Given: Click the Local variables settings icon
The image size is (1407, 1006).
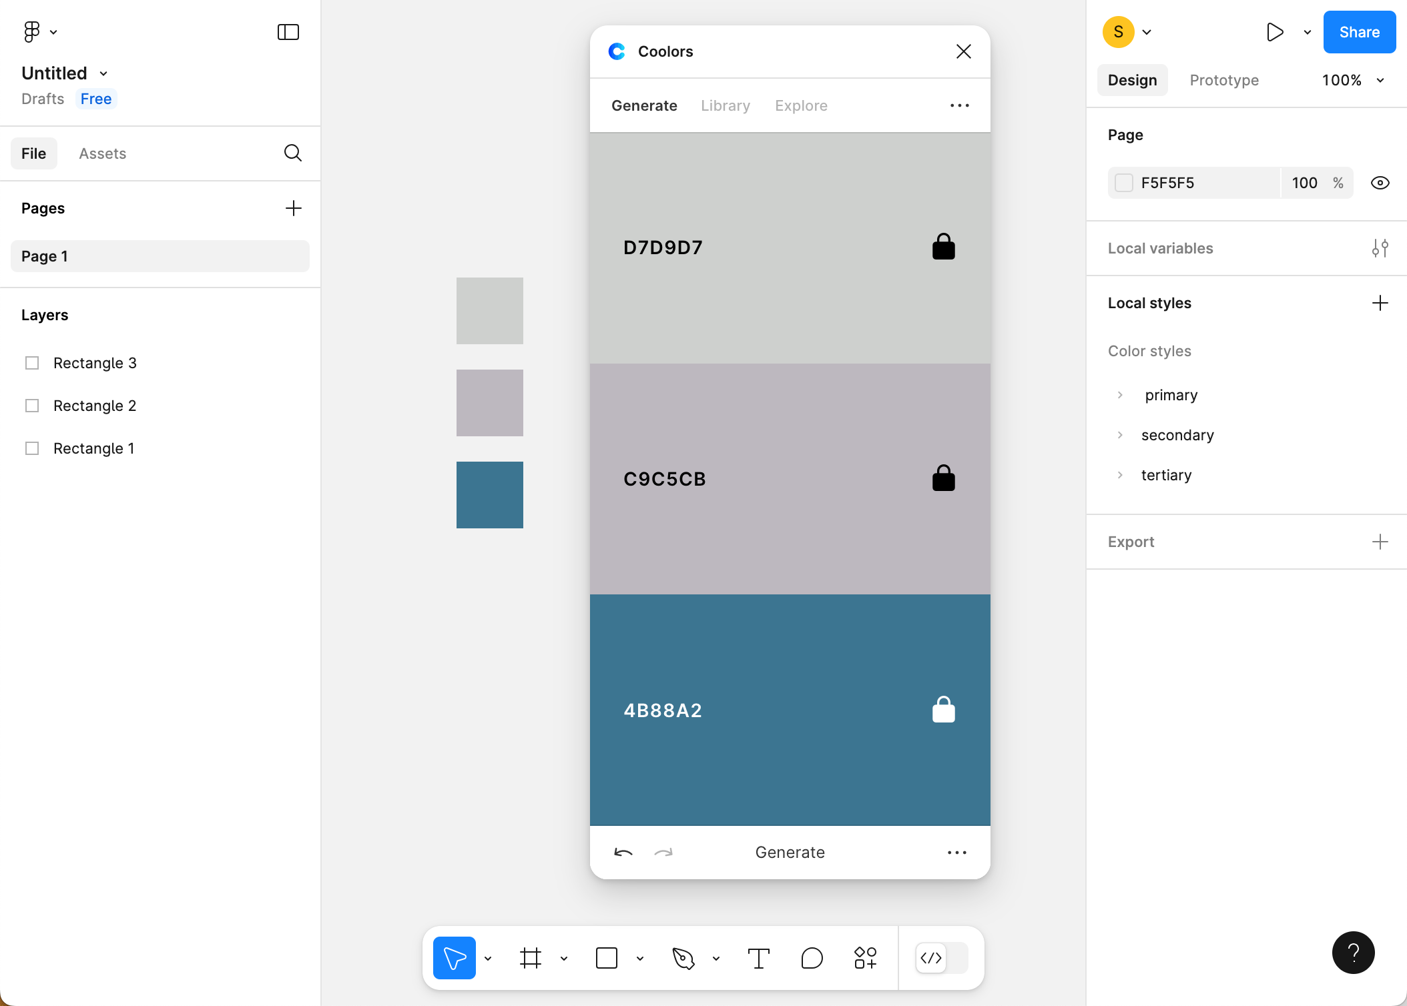Looking at the screenshot, I should pos(1380,248).
